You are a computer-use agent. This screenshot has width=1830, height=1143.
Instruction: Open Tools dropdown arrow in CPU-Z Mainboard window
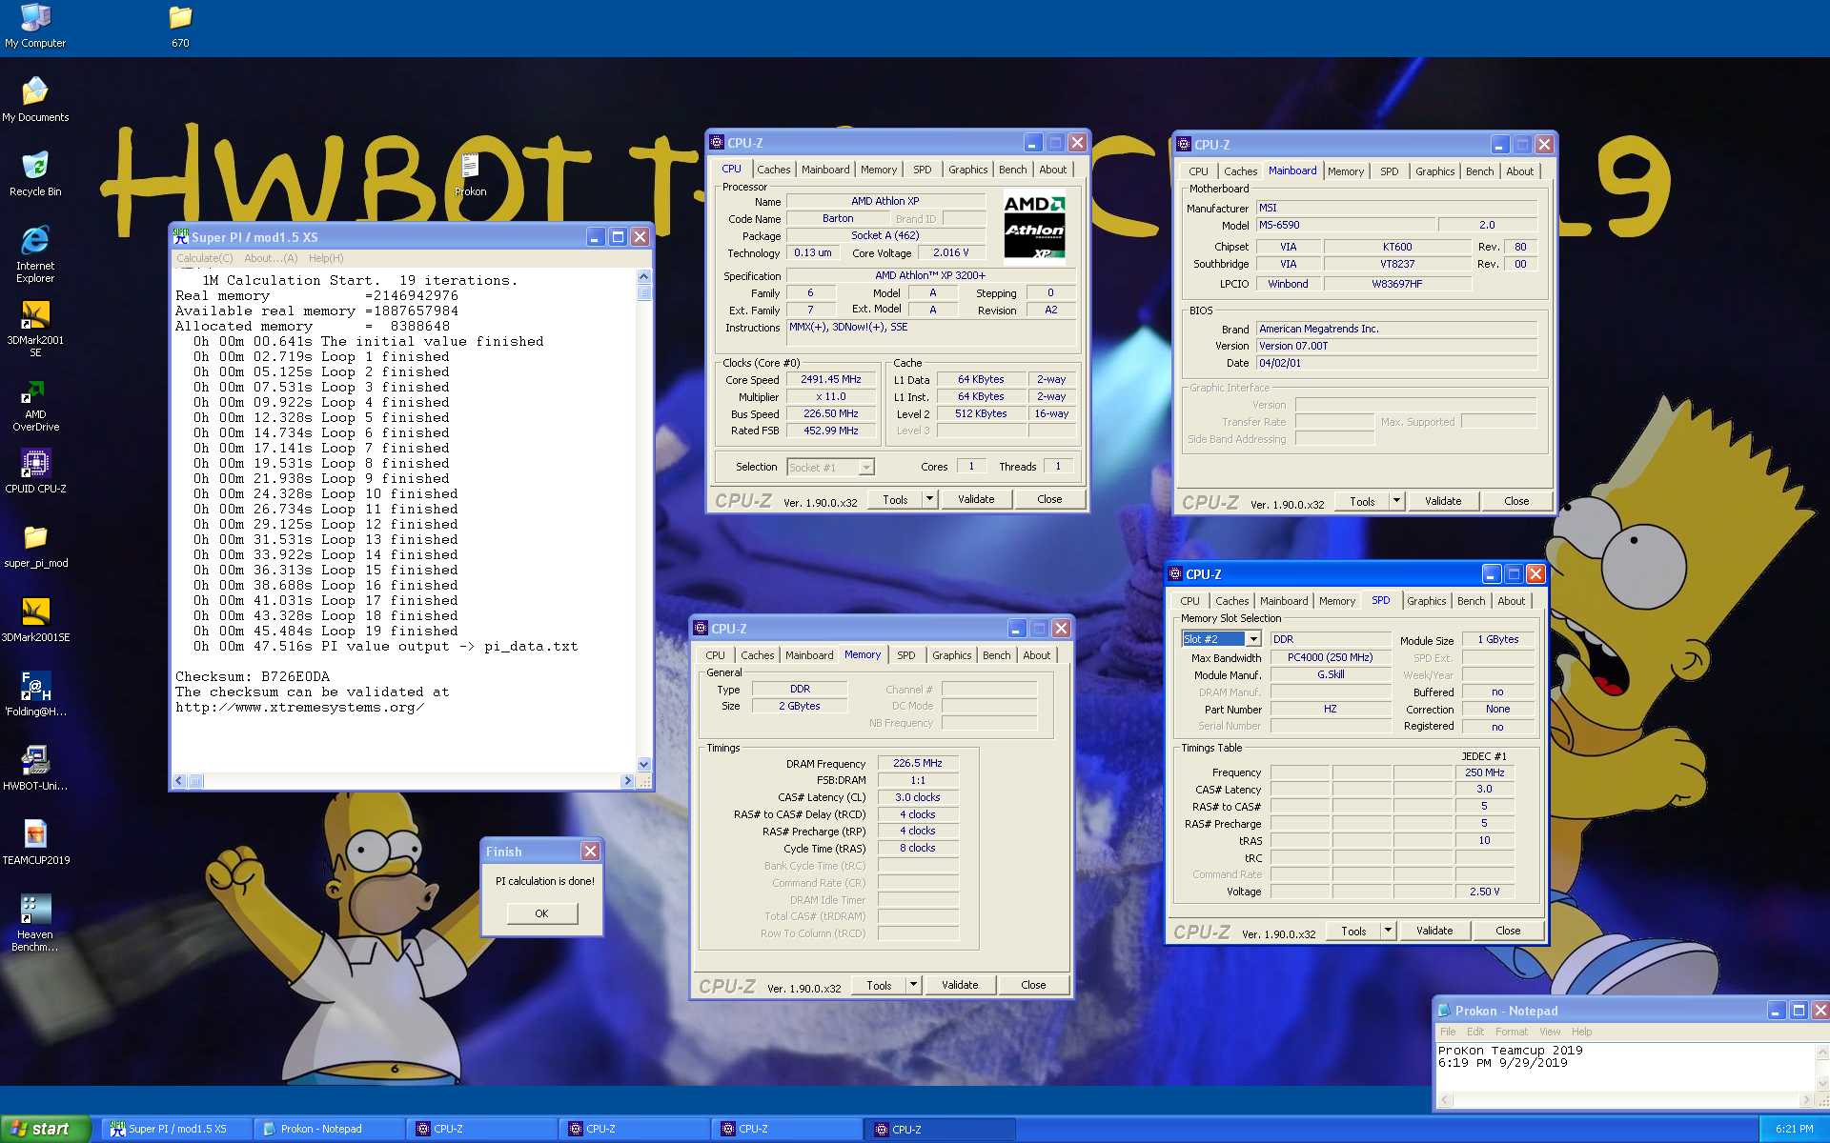coord(1396,501)
